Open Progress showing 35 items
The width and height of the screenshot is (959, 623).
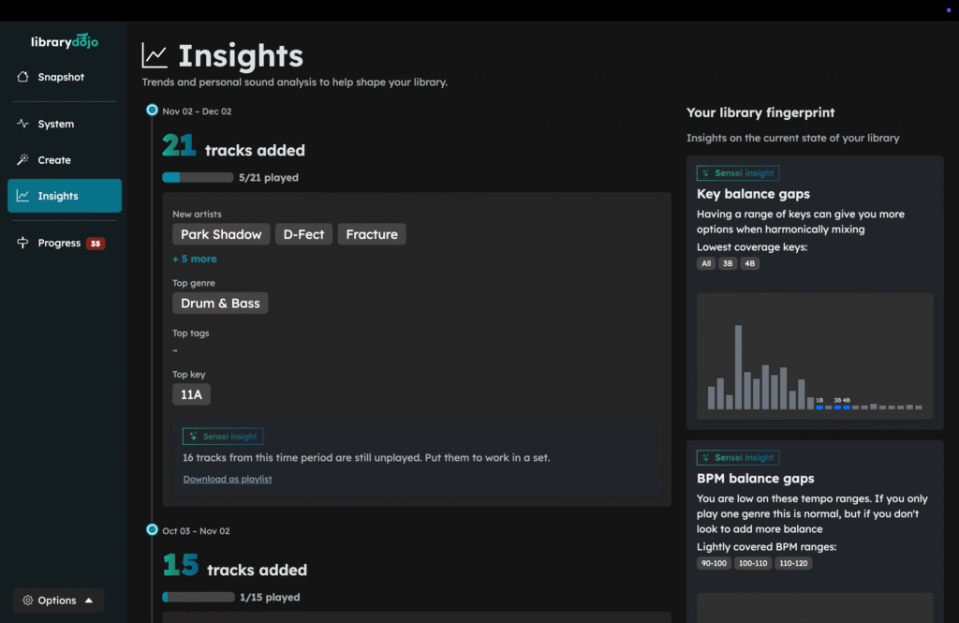(x=62, y=243)
